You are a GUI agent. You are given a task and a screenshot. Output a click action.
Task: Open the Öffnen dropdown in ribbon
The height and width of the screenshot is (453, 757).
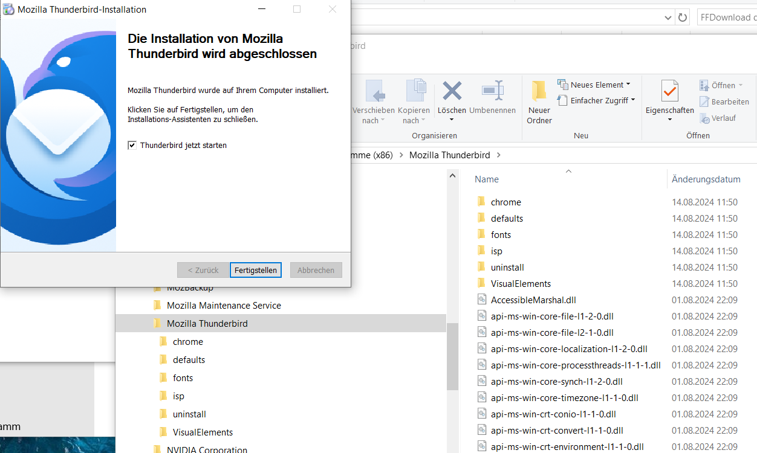click(x=721, y=85)
